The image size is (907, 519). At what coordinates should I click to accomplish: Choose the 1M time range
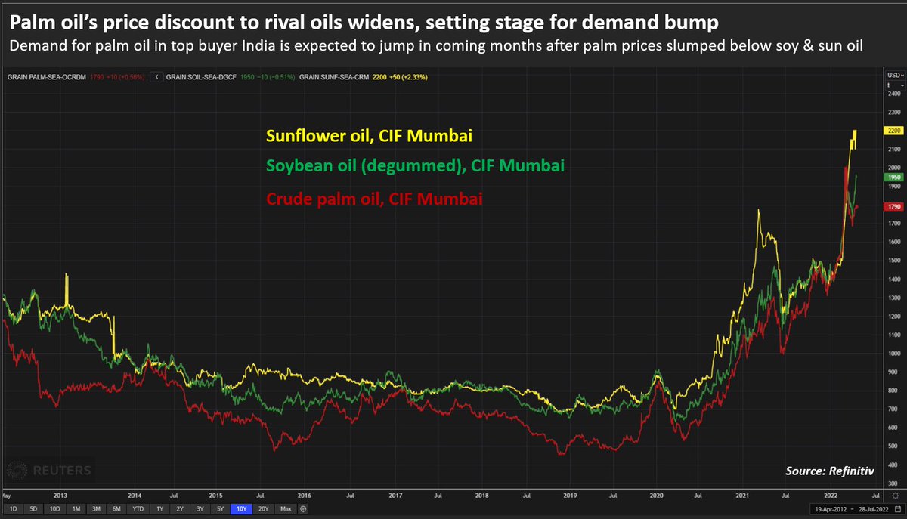76,509
